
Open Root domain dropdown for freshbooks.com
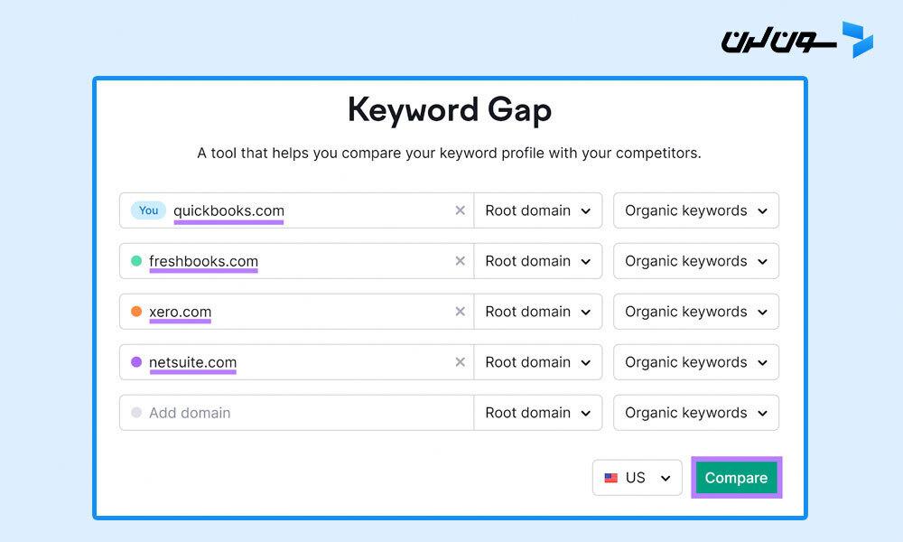pyautogui.click(x=538, y=261)
